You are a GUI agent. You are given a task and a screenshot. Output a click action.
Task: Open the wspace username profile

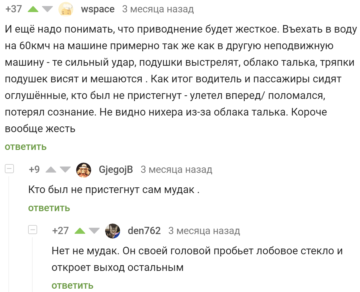[x=98, y=9]
